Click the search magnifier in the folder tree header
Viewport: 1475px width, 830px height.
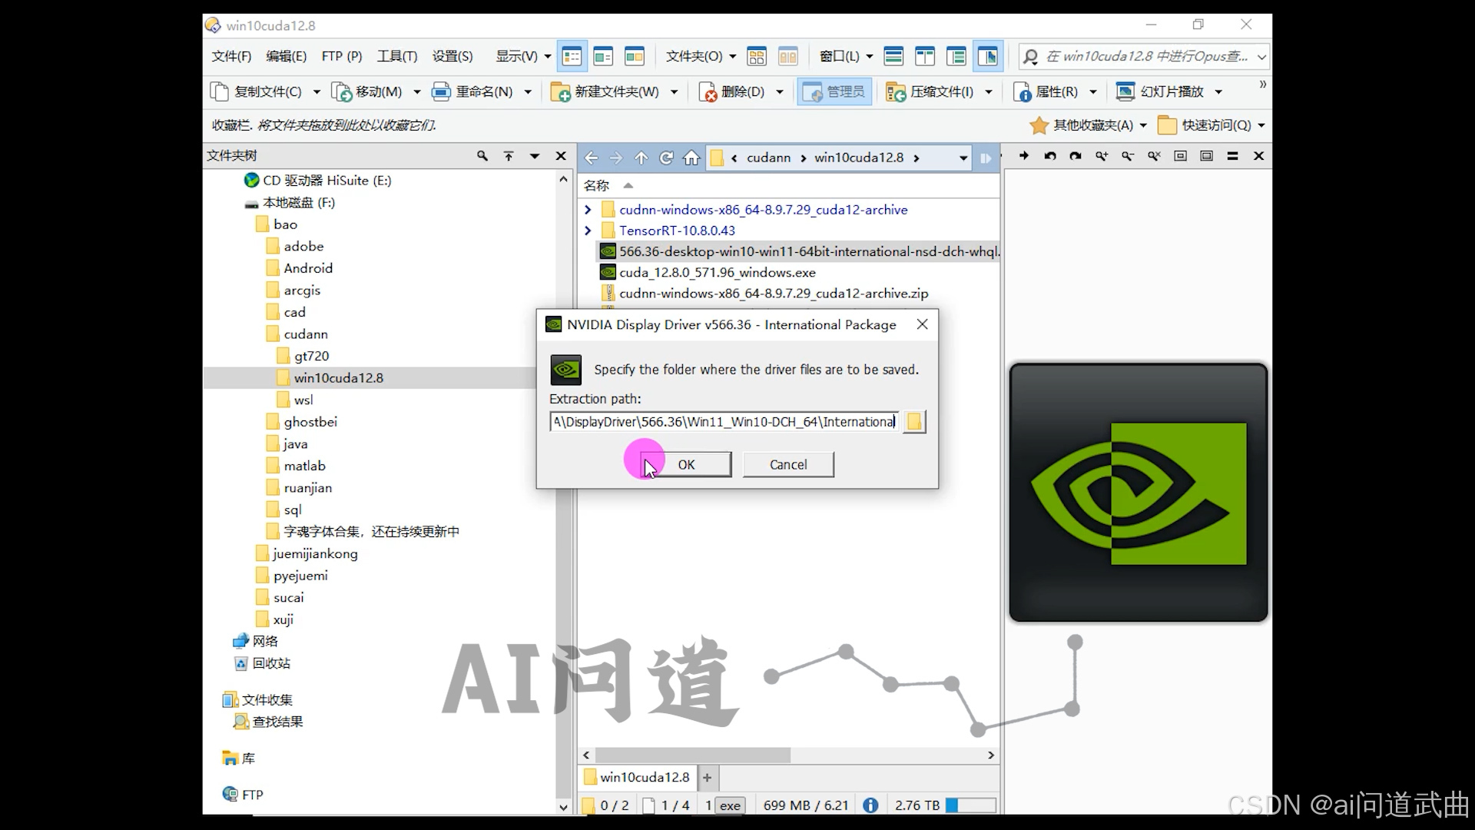click(482, 156)
